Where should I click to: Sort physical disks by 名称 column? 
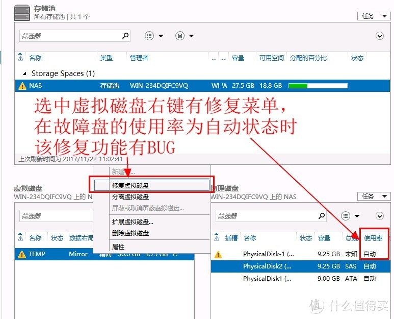coord(250,238)
